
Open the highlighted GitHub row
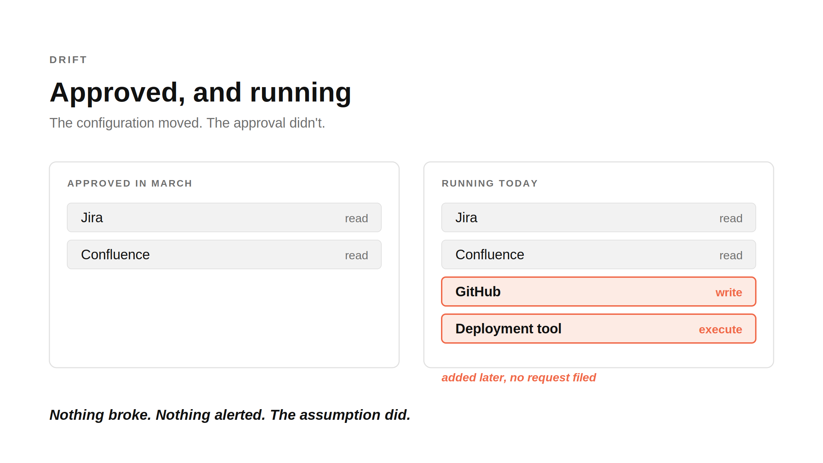coord(599,292)
